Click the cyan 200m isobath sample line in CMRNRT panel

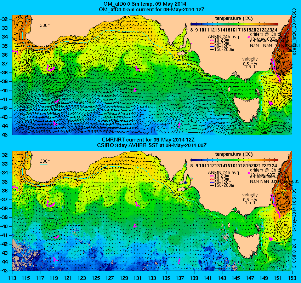(x=44, y=164)
